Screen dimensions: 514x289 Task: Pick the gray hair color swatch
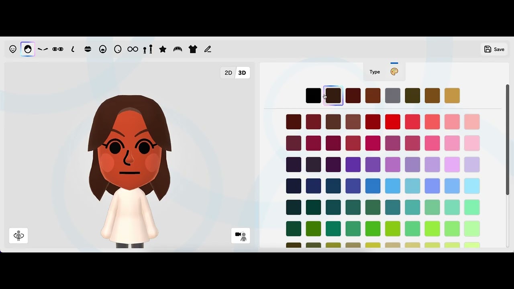coord(393,96)
